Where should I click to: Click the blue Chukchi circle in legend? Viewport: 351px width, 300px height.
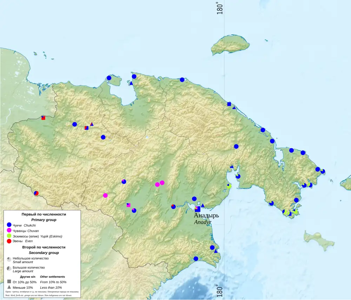(x=9, y=225)
